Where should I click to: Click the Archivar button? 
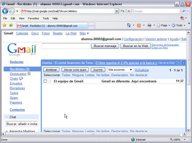51,70
